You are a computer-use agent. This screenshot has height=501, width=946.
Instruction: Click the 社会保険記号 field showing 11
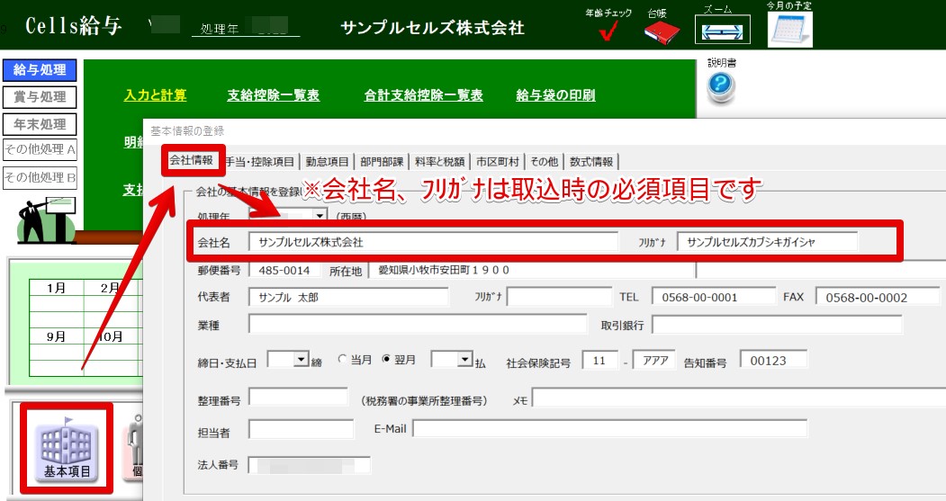(600, 361)
